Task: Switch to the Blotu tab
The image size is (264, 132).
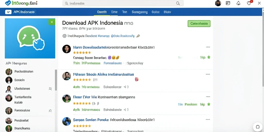Action: click(x=167, y=12)
